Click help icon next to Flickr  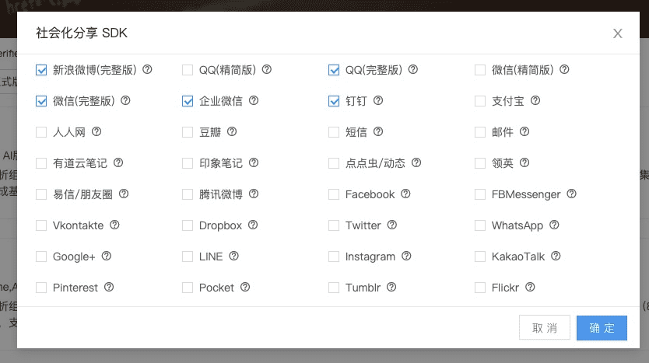[x=530, y=287]
